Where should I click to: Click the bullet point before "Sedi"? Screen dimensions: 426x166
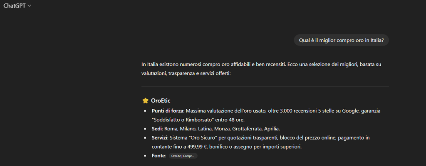pyautogui.click(x=145, y=129)
